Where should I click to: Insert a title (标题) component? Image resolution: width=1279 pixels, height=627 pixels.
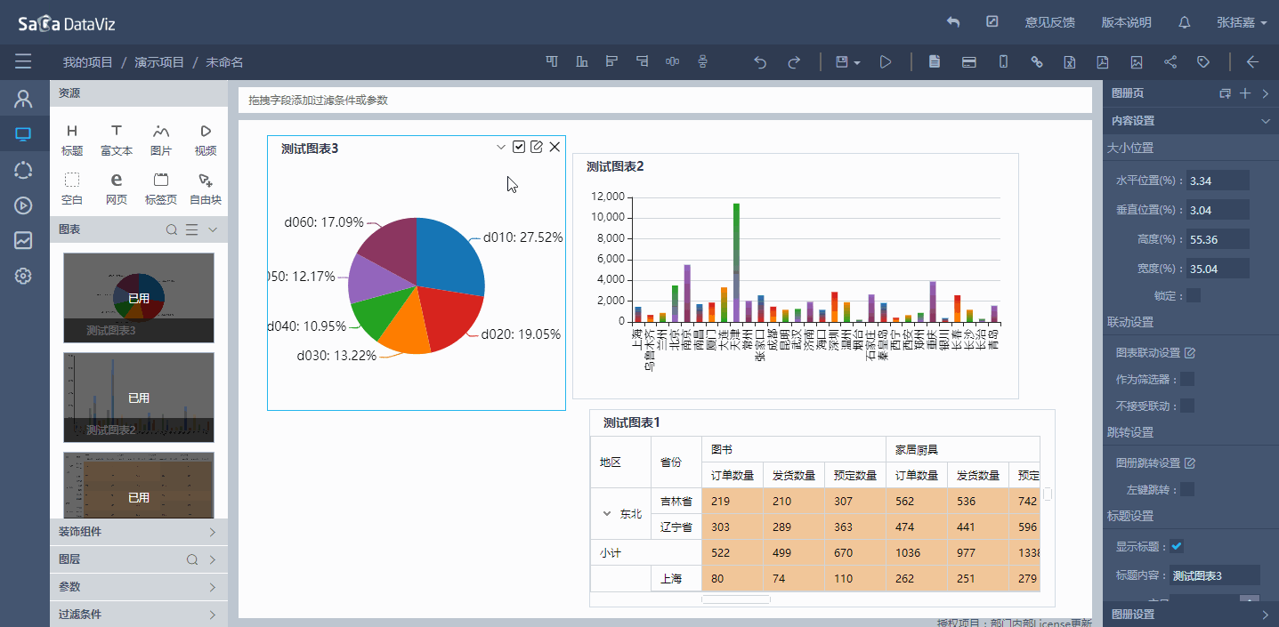pos(72,141)
